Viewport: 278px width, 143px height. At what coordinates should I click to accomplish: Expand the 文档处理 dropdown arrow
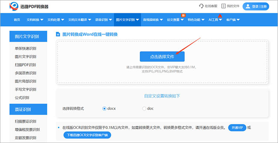pyautogui.click(x=63, y=20)
